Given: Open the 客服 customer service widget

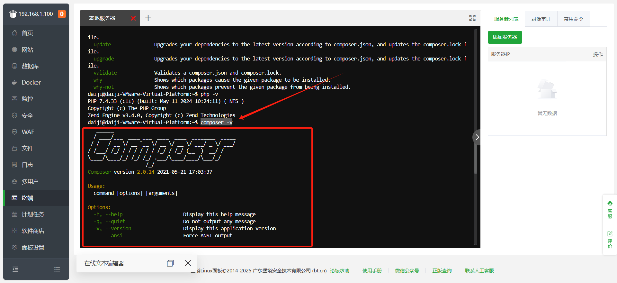Looking at the screenshot, I should 610,210.
